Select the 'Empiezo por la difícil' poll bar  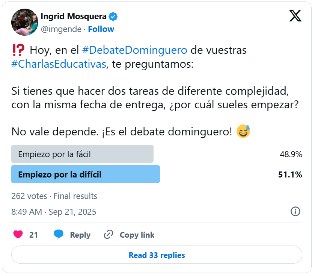[86, 174]
